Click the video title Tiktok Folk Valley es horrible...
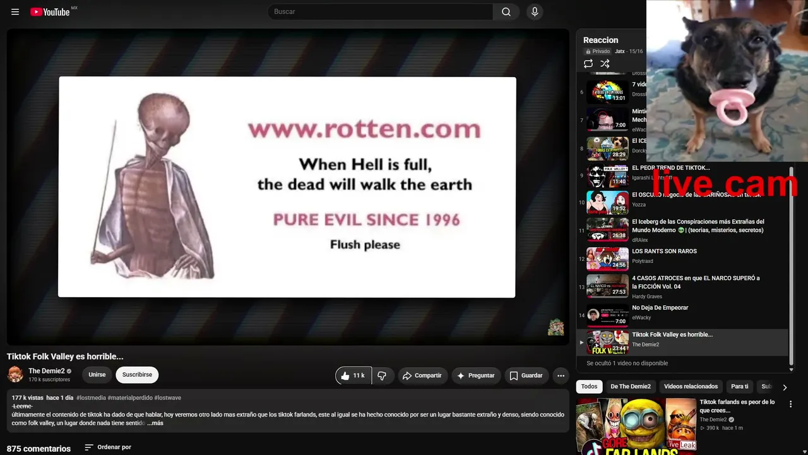Viewport: 808px width, 455px height. 65,356
